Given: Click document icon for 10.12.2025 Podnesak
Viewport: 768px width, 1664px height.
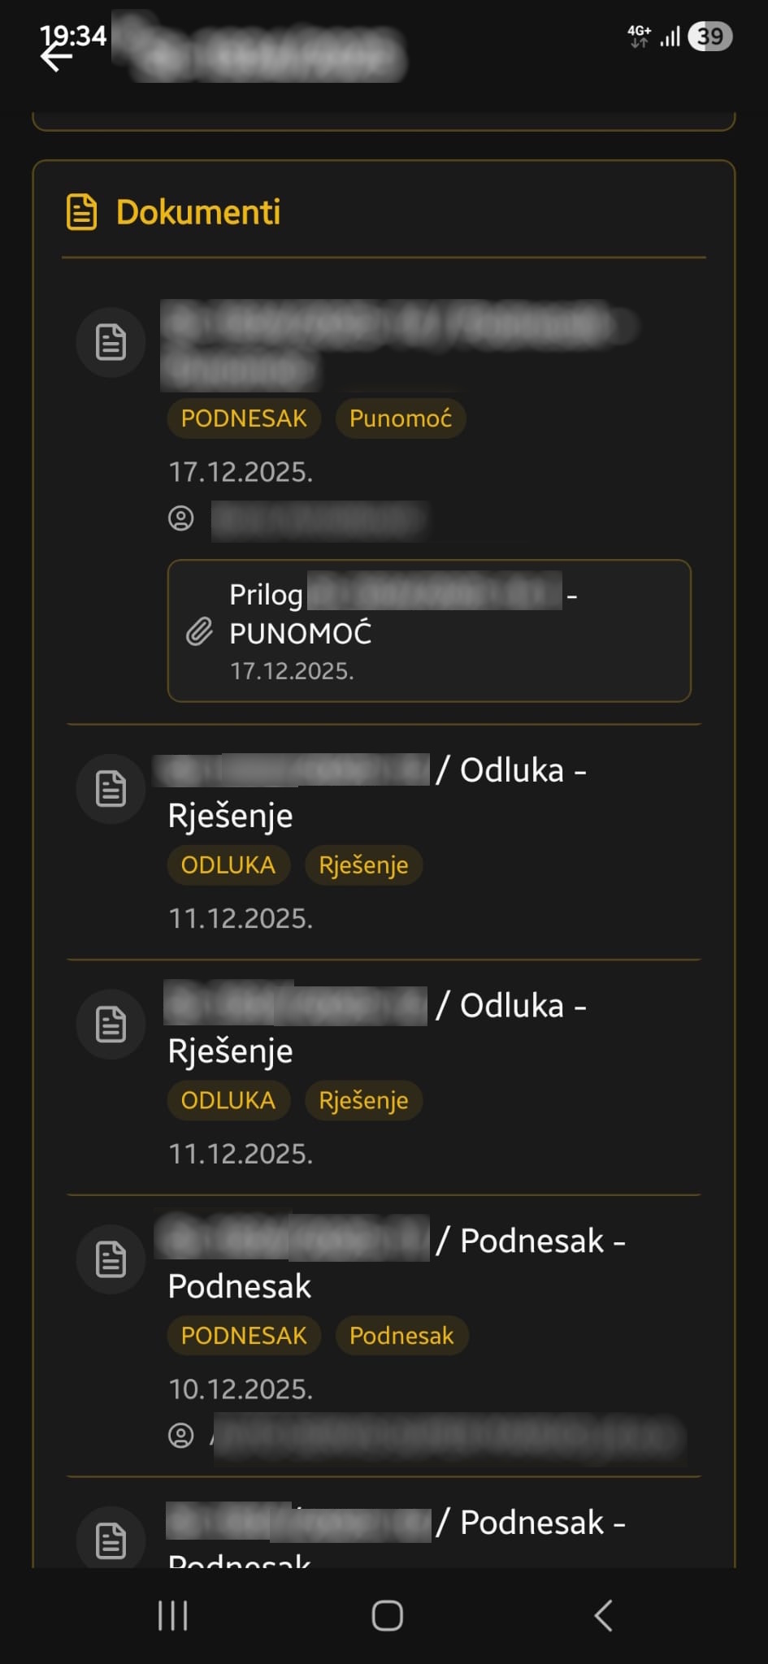Looking at the screenshot, I should point(111,1259).
